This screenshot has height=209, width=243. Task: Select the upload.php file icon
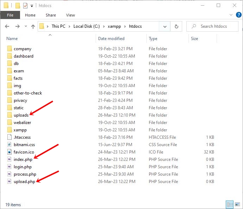pyautogui.click(x=9, y=182)
